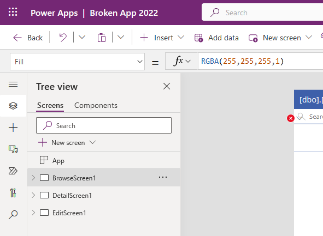This screenshot has height=236, width=323.
Task: Click the top Power Apps search box
Action: point(262,12)
